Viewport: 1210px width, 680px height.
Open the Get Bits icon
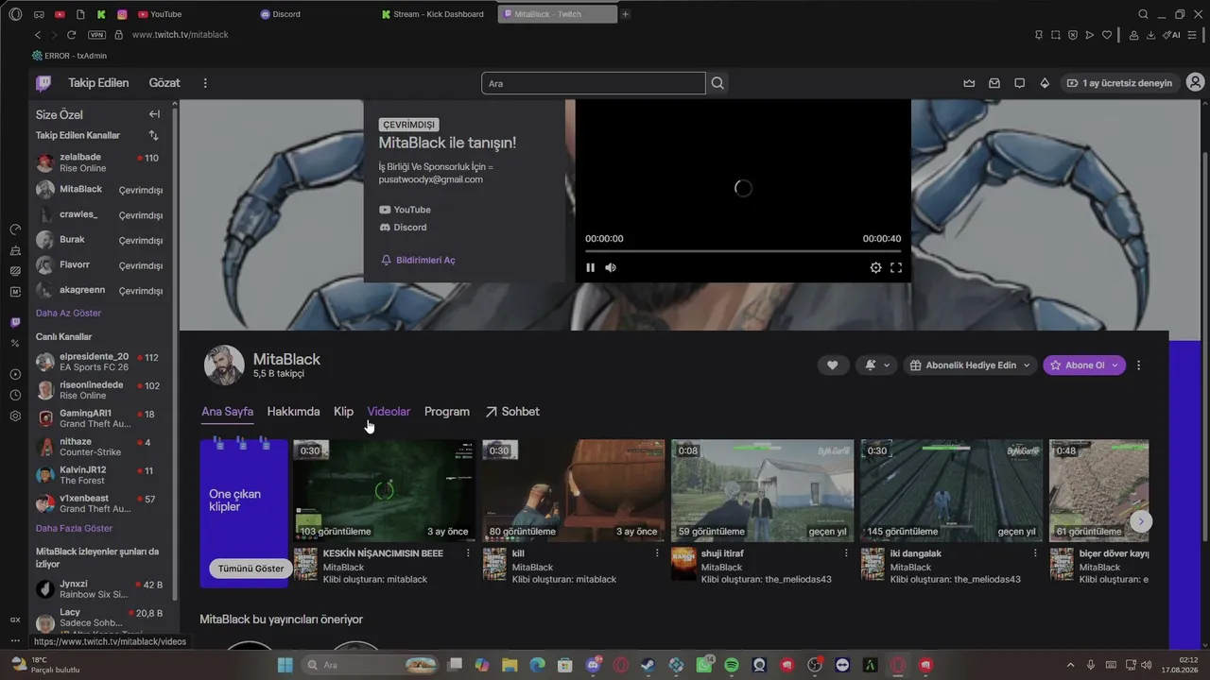(x=1045, y=83)
